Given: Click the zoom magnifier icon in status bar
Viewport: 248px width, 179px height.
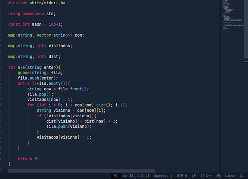Looking at the screenshot, I should [x=116, y=176].
